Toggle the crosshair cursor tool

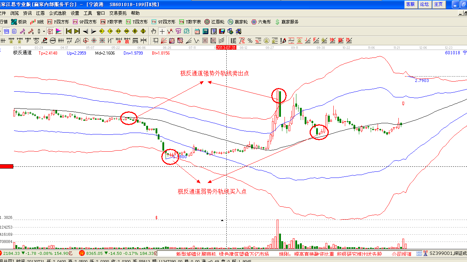click(x=162, y=31)
